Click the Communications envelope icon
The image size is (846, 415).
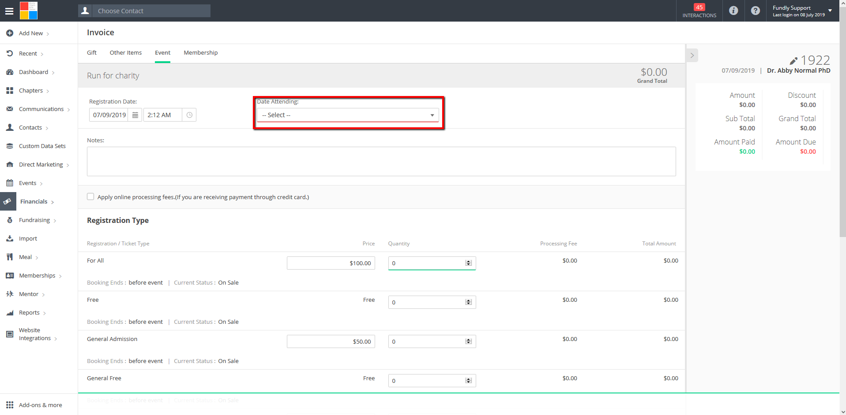pos(10,109)
